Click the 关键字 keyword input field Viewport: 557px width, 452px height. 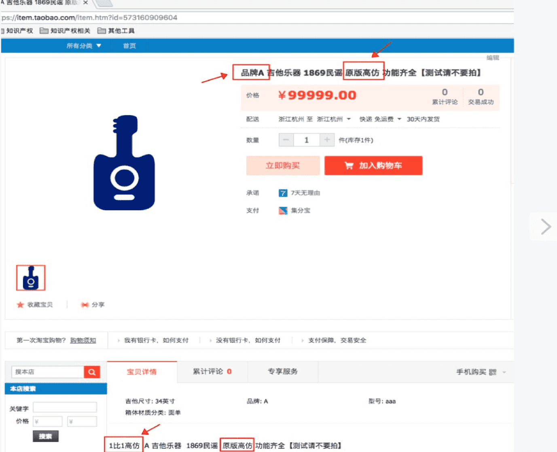click(x=65, y=407)
